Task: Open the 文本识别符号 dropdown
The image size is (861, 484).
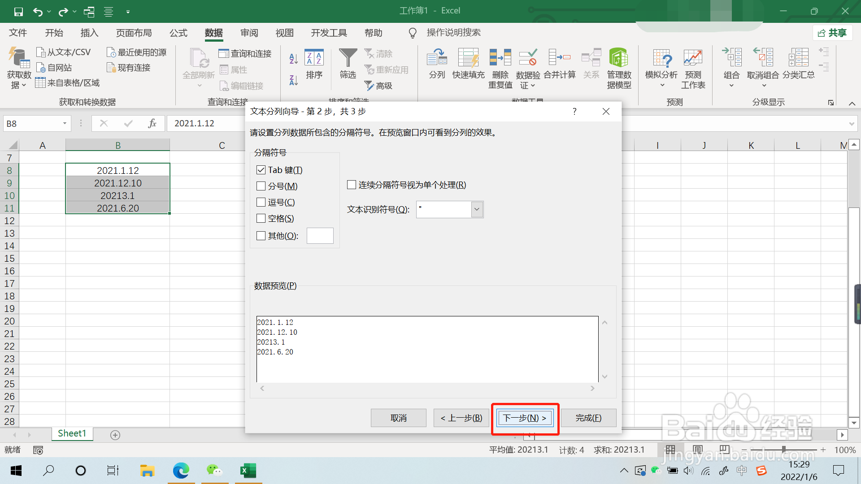Action: pos(477,209)
